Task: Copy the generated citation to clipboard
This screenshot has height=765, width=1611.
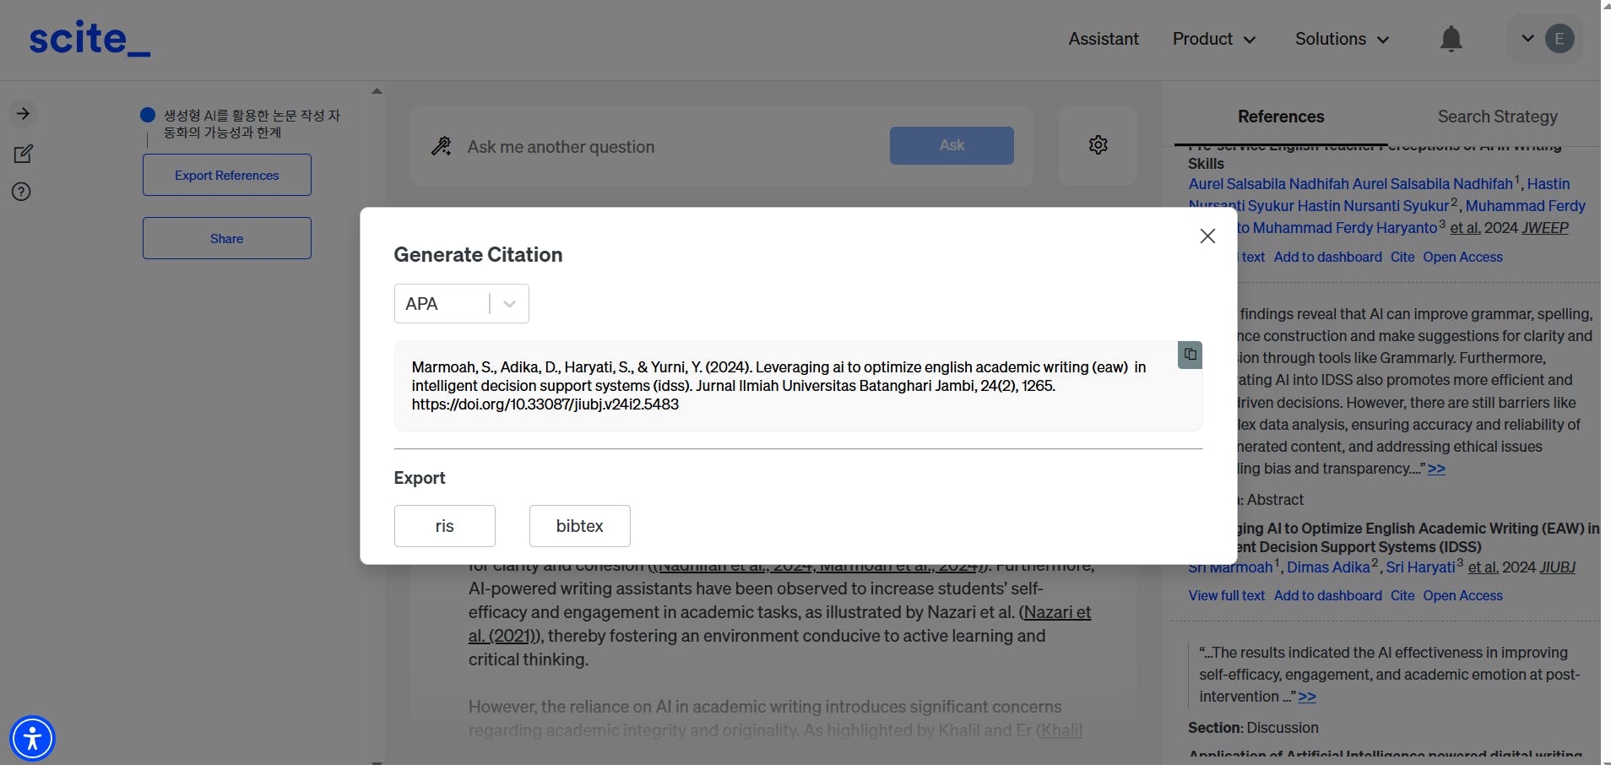Action: (1190, 355)
